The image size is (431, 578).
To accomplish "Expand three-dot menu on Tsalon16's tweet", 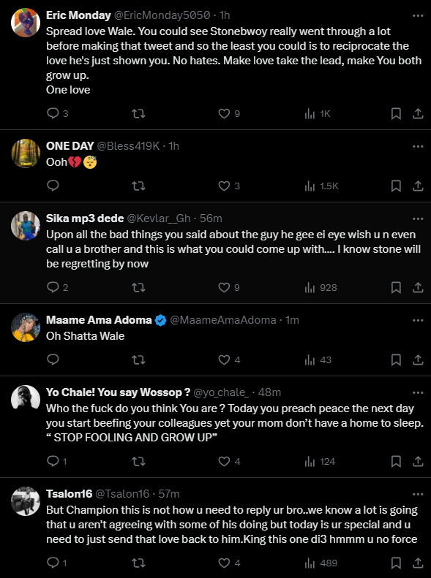I will [418, 494].
